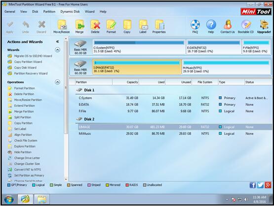This screenshot has width=274, height=206.
Task: Open the Google Plus icon
Action: [268, 185]
